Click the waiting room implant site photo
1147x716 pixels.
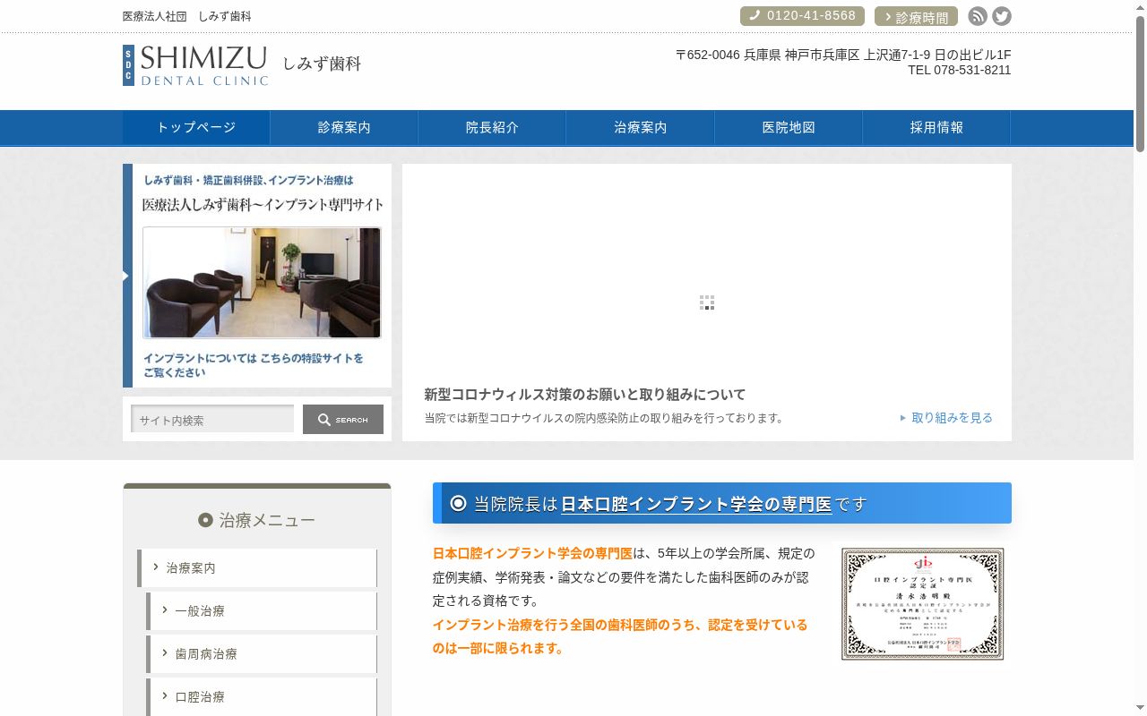262,283
